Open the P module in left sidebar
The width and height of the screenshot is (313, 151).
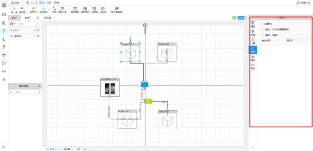4,47
